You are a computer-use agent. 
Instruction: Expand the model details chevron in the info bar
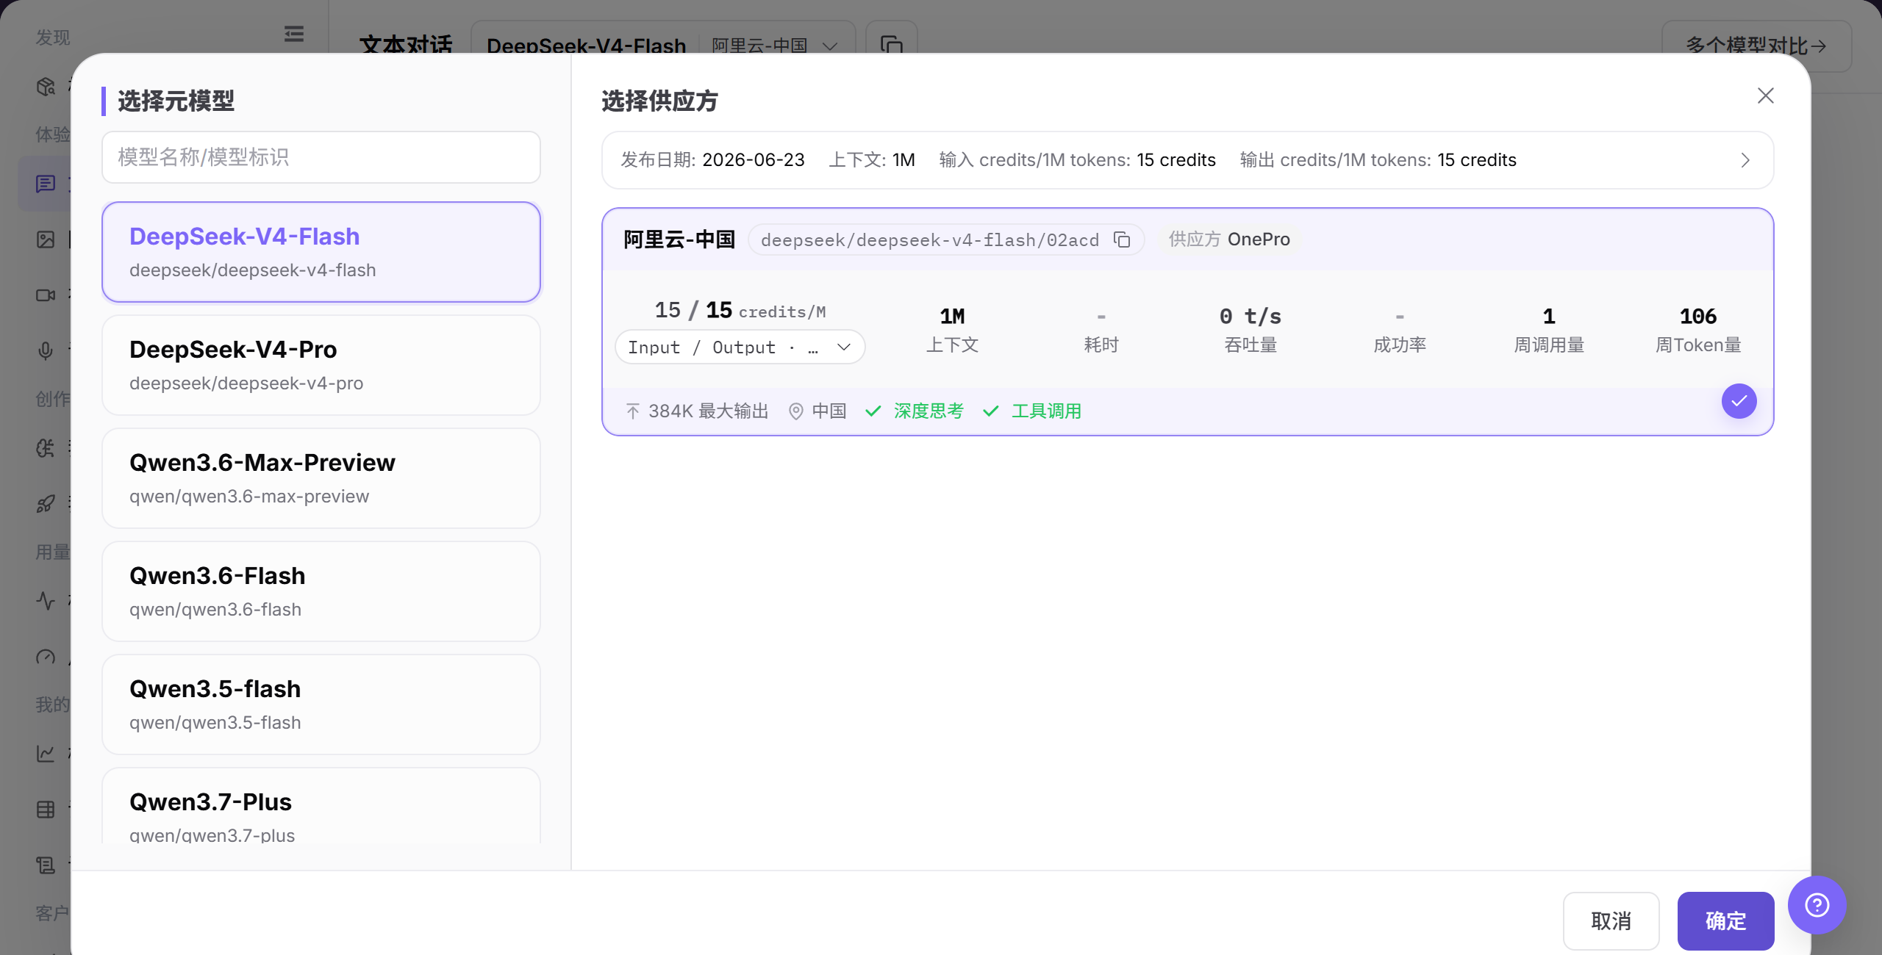[x=1745, y=160]
